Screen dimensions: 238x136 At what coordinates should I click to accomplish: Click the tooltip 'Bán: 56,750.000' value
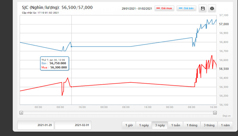pos(58,63)
